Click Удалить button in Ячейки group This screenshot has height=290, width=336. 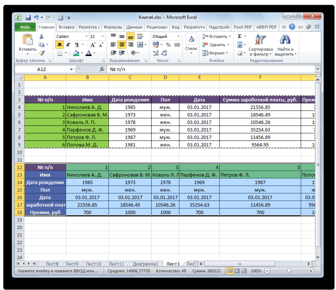215,45
